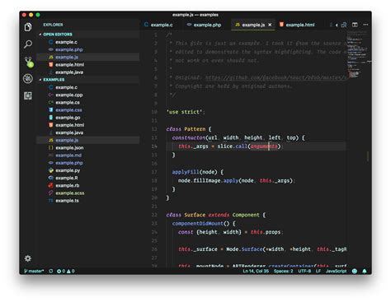Open the Explorer view in activity bar
The width and height of the screenshot is (391, 302).
pyautogui.click(x=28, y=27)
